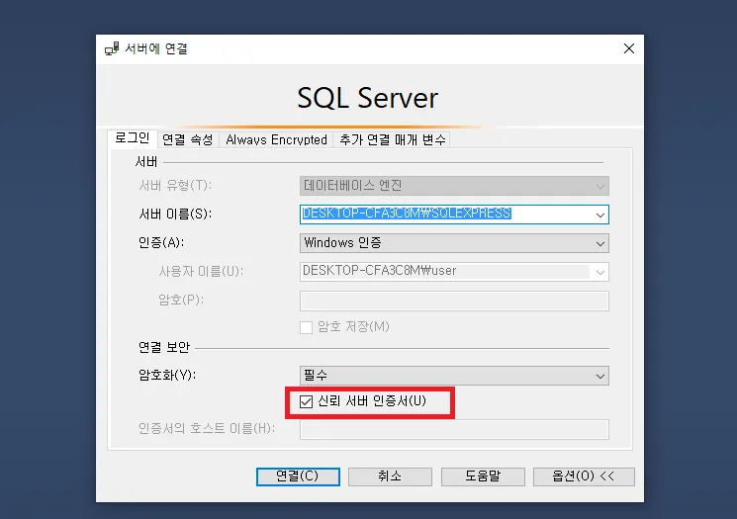737x519 pixels.
Task: Close the 서버에 연결 dialog
Action: click(629, 48)
